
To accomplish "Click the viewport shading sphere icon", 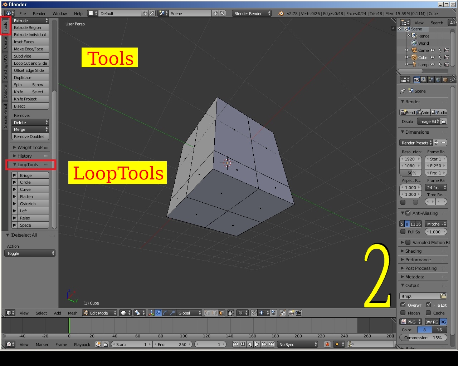I will click(x=125, y=313).
